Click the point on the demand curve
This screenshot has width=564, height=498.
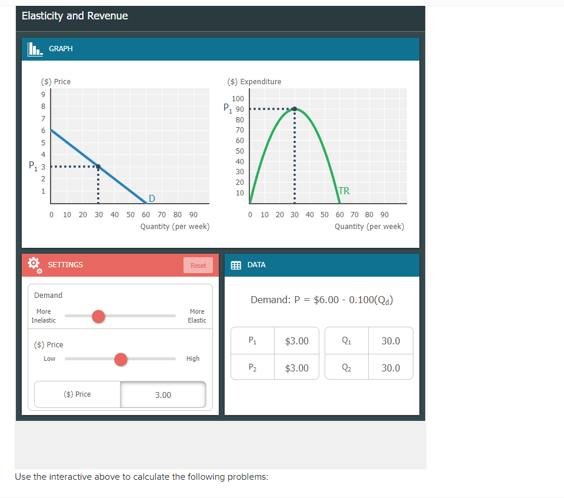coord(98,167)
